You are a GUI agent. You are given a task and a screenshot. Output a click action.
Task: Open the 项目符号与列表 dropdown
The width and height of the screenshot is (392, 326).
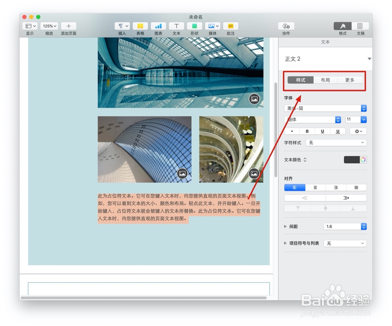click(x=345, y=243)
